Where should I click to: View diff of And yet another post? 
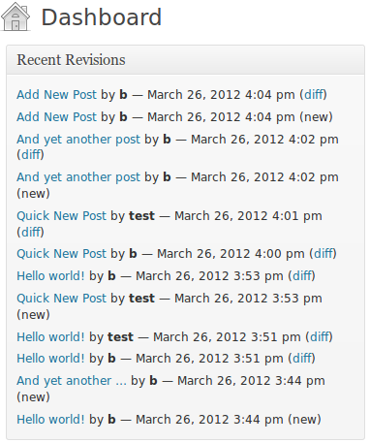(30, 154)
